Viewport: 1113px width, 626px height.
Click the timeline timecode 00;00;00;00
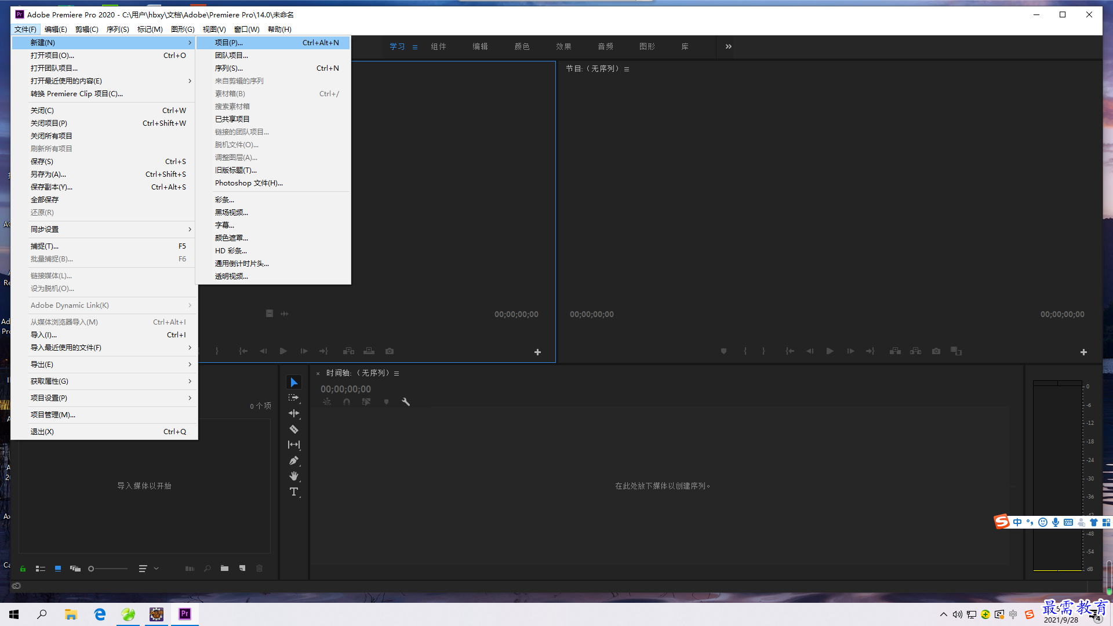point(345,390)
